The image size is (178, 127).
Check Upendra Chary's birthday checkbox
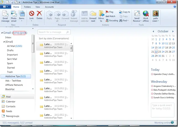click(x=152, y=74)
